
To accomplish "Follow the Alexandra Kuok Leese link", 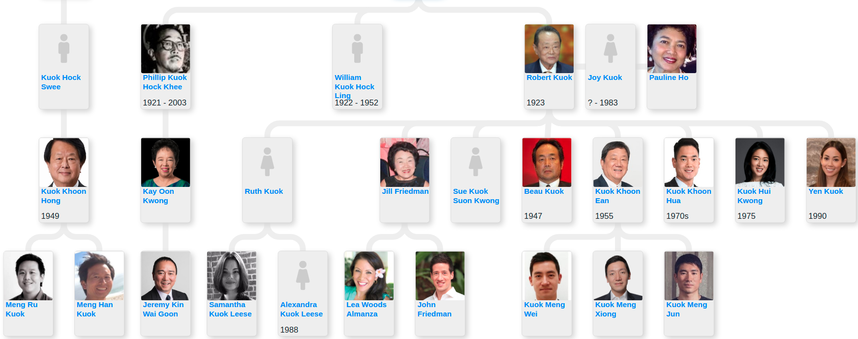I will click(x=302, y=309).
